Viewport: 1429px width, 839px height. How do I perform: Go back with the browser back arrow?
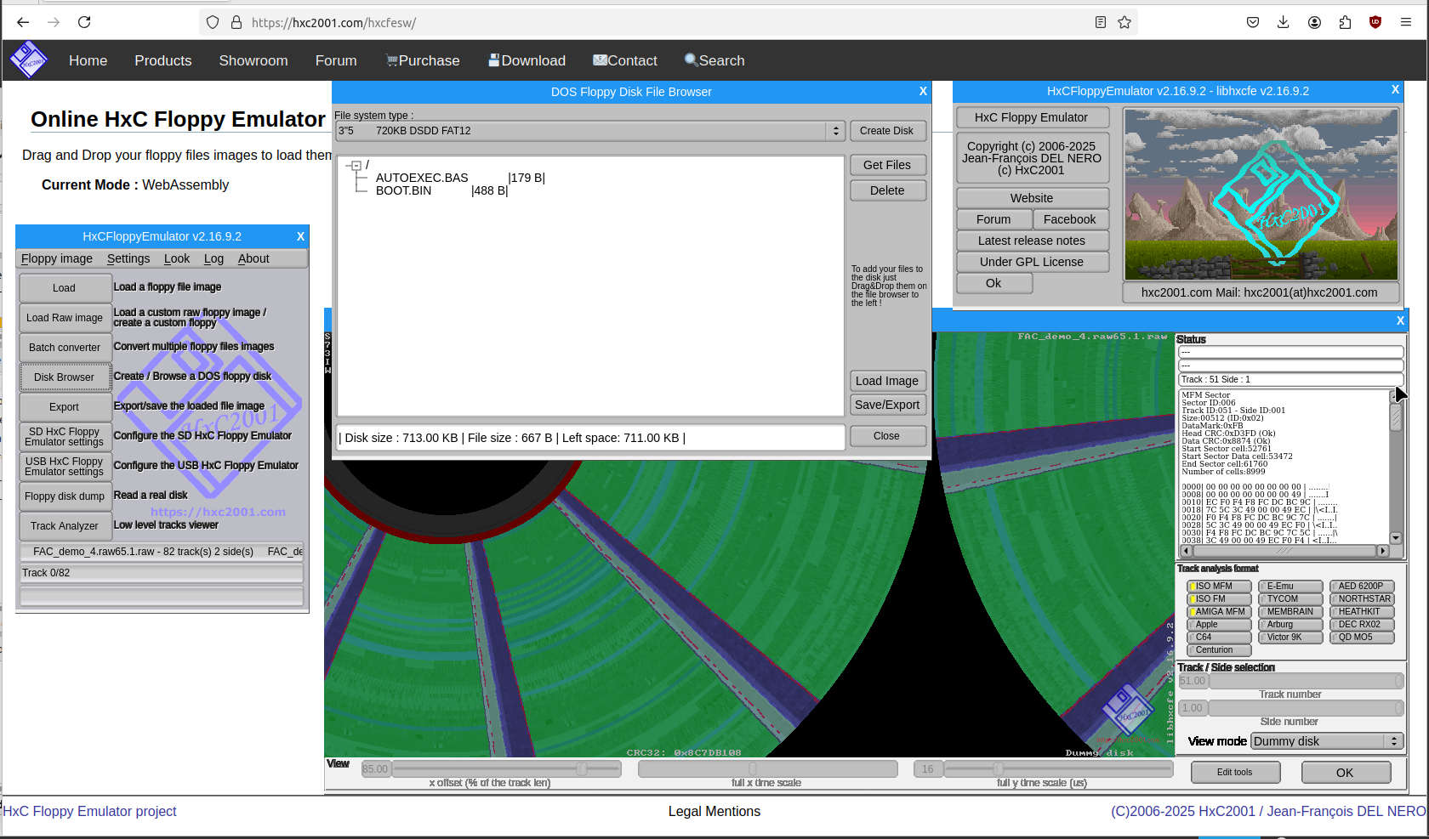click(x=23, y=22)
